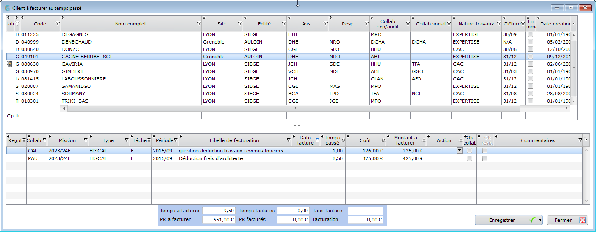596x232 pixels.
Task: Open filter on Ass. column
Action: tap(325, 24)
